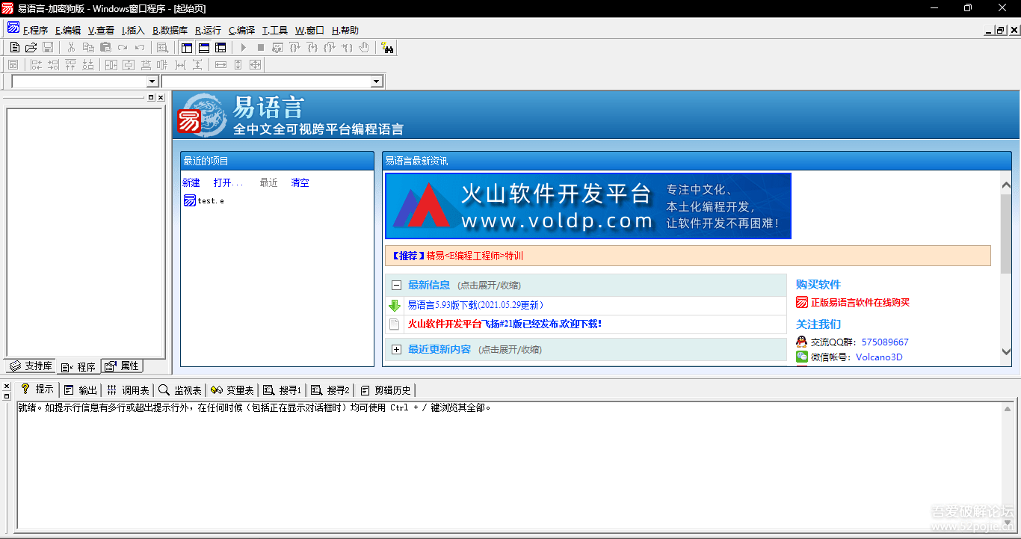This screenshot has width=1021, height=539.
Task: Click the QQ penguin icon
Action: (802, 342)
